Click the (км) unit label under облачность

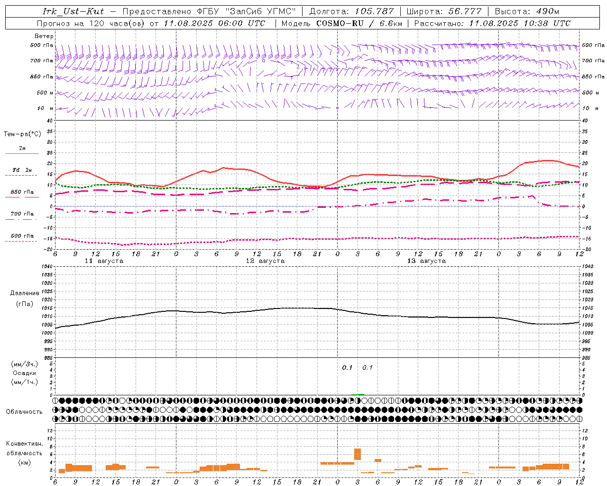click(25, 462)
